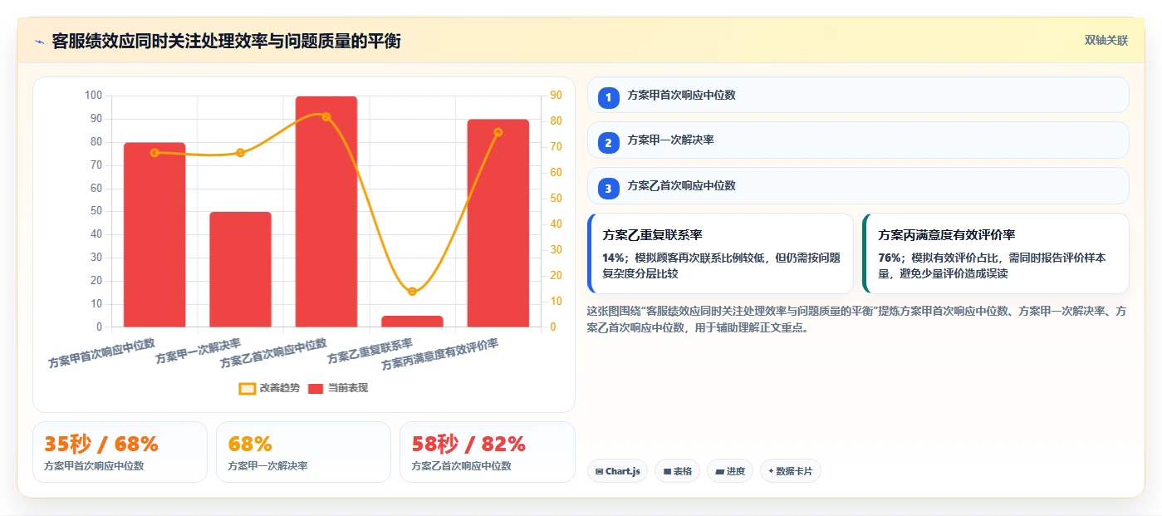Screen dimensions: 1162x516
Task: Click the orange 68% data card
Action: (303, 452)
